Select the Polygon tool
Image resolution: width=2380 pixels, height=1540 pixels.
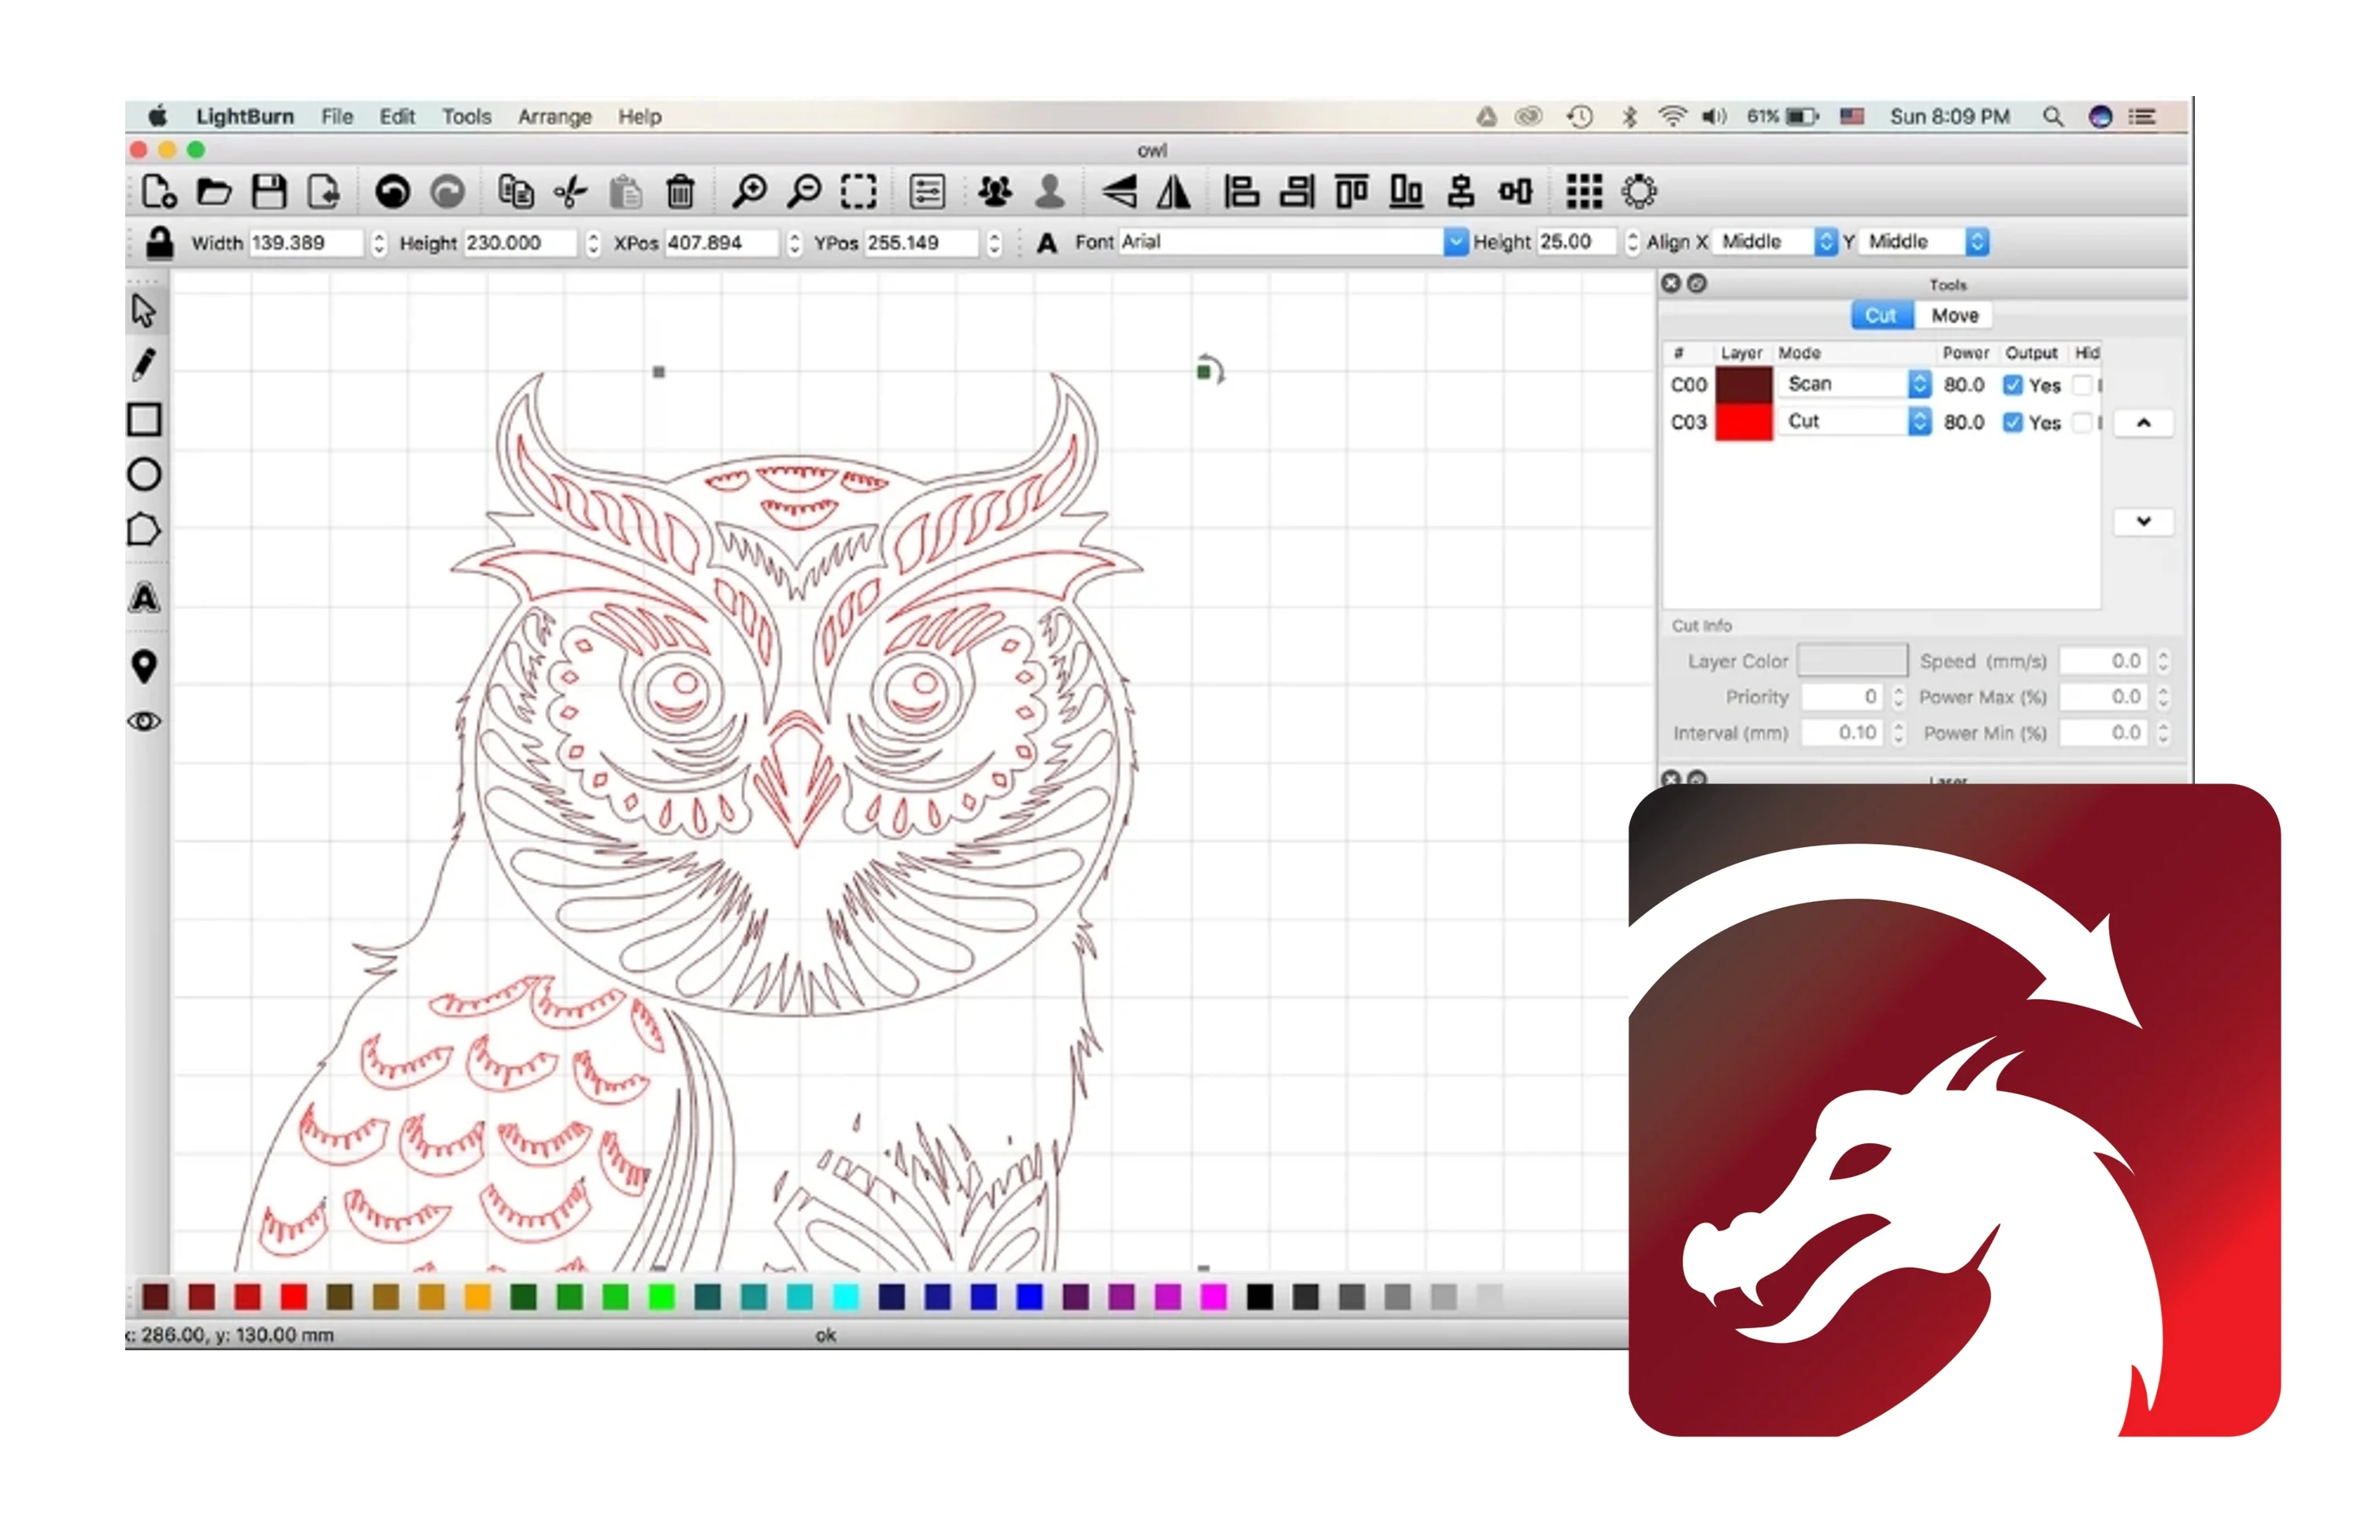[144, 529]
